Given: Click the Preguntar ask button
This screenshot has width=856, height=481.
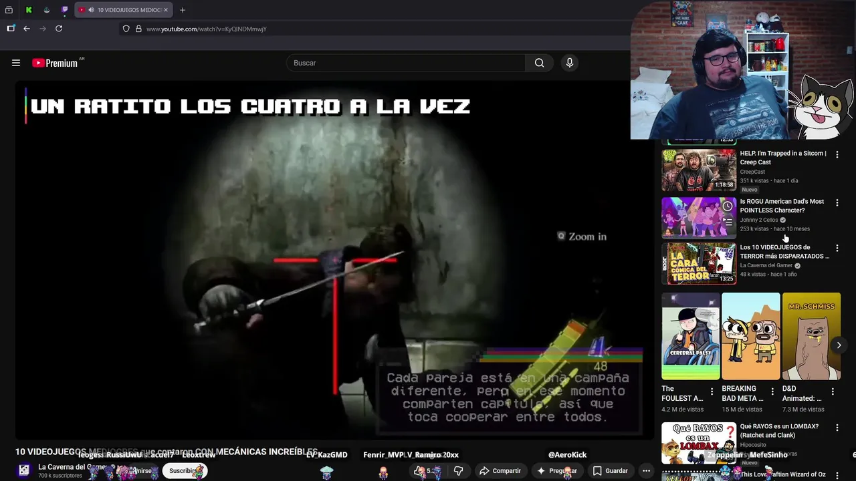Looking at the screenshot, I should (x=557, y=470).
